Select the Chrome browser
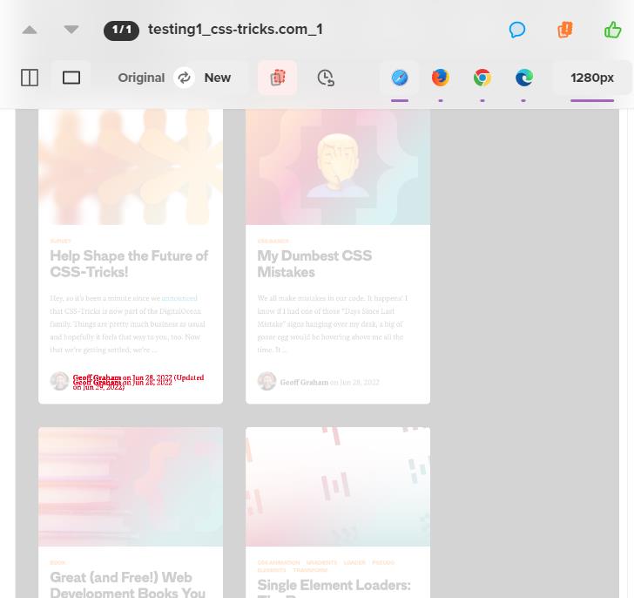This screenshot has width=634, height=598. click(482, 78)
